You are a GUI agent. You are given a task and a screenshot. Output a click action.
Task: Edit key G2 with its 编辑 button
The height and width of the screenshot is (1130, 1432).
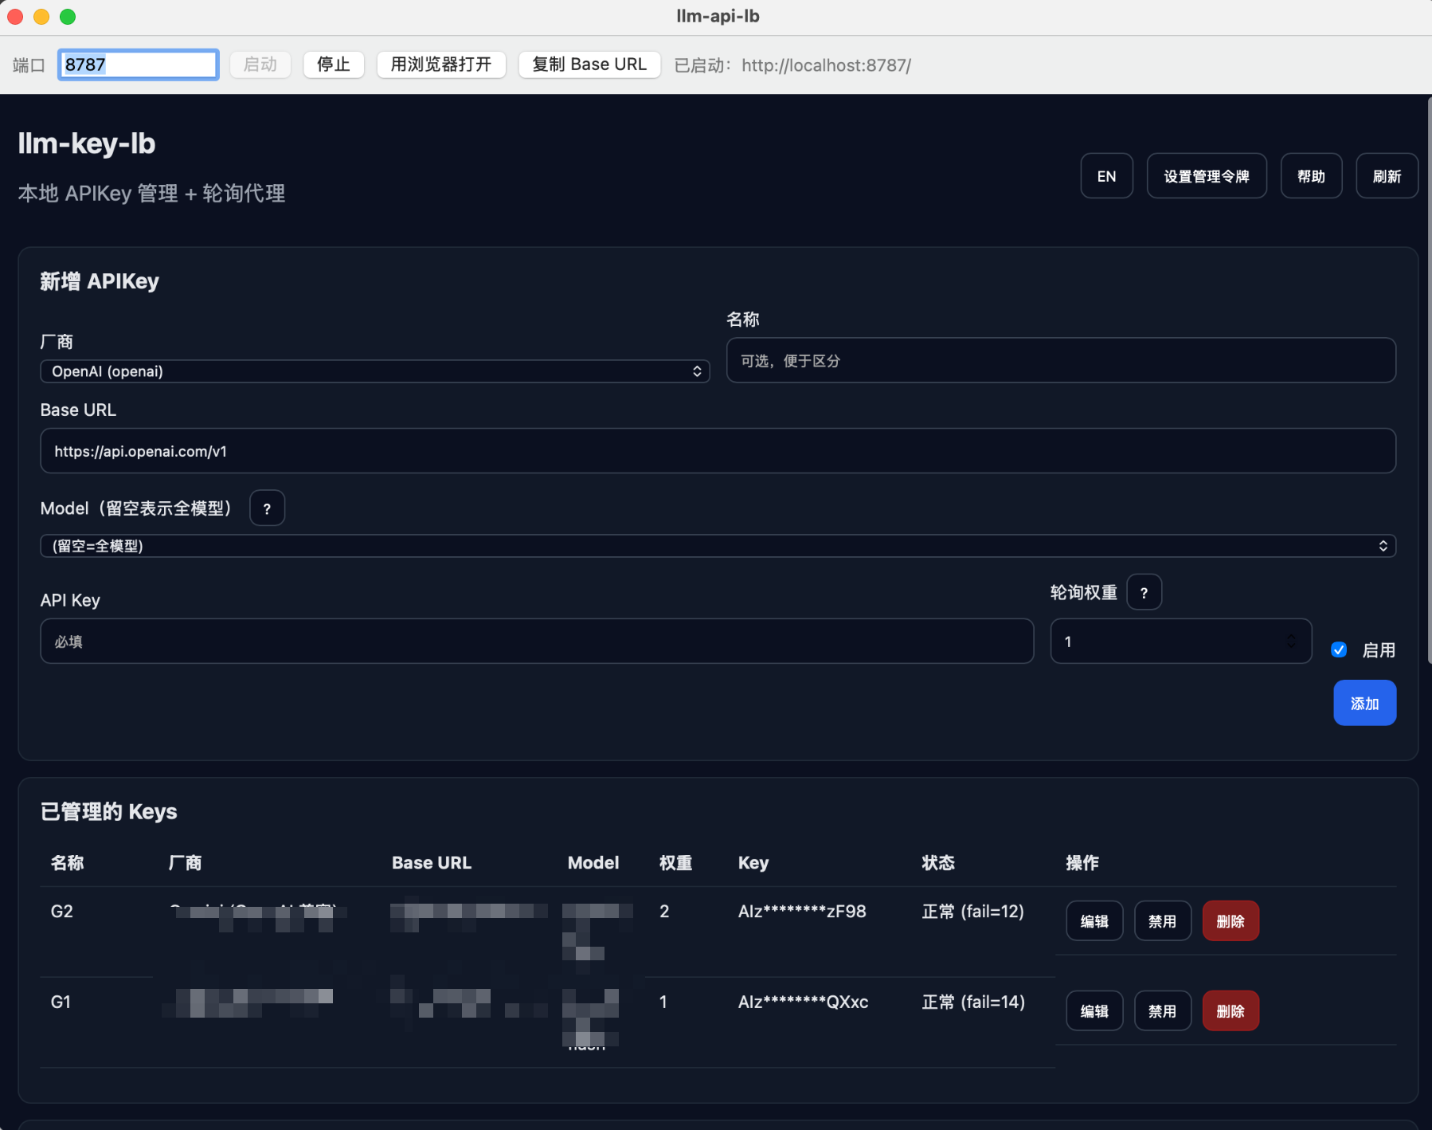tap(1094, 920)
